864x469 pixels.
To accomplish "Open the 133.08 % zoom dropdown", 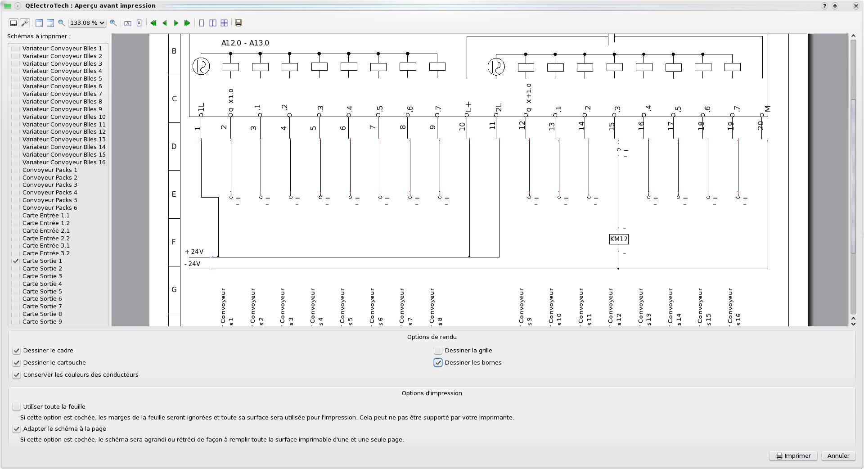I will click(87, 23).
